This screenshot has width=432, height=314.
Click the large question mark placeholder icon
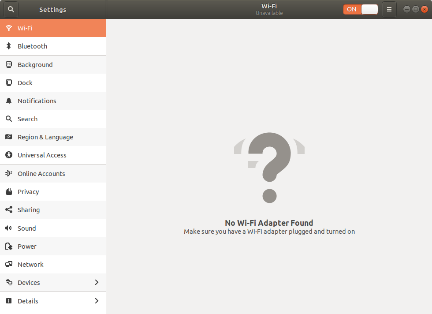(269, 168)
